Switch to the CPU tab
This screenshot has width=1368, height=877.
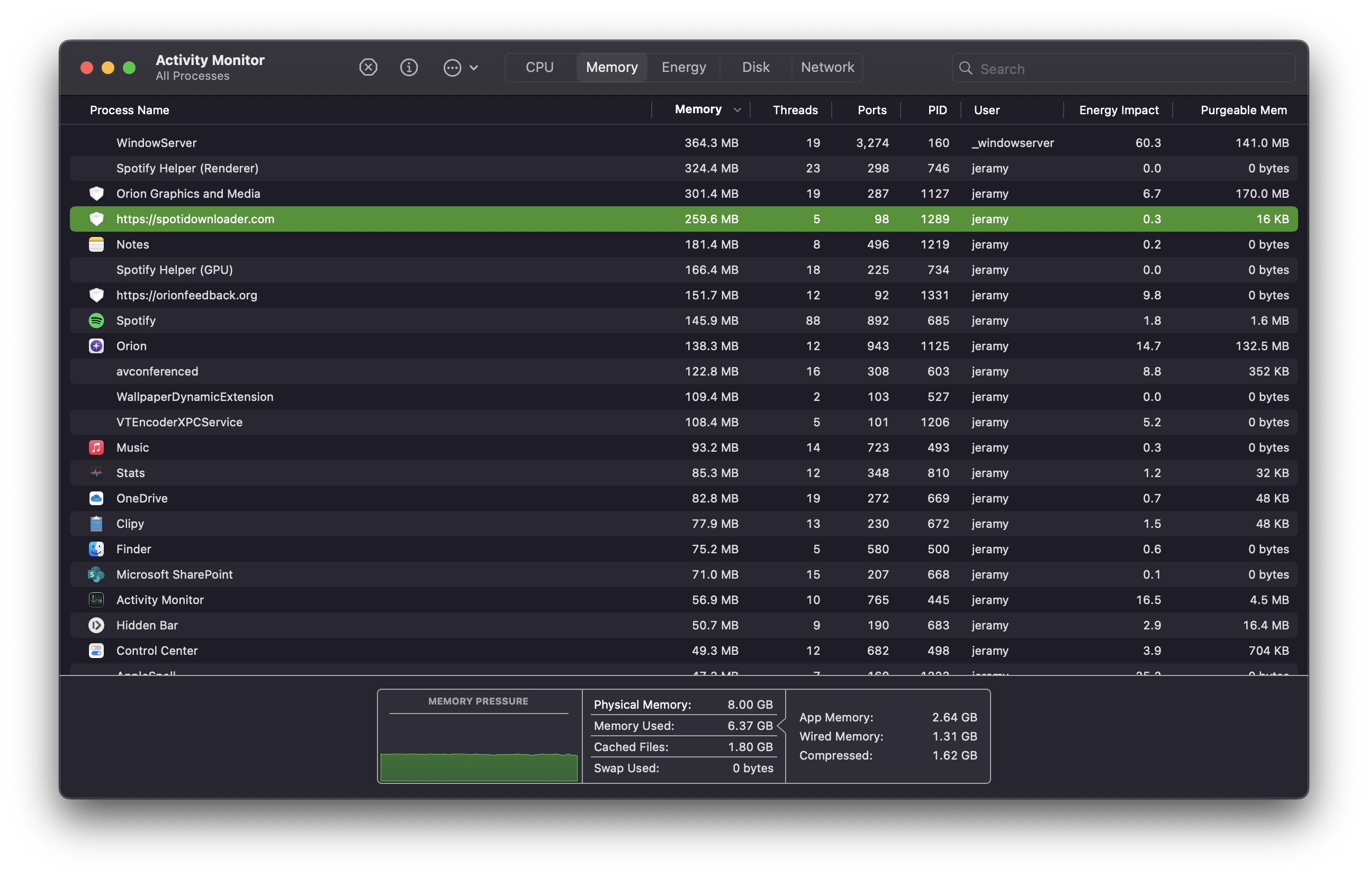[x=539, y=68]
